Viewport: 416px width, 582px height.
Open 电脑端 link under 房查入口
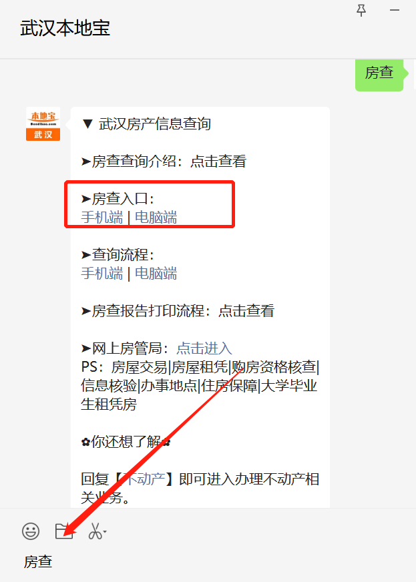click(156, 217)
